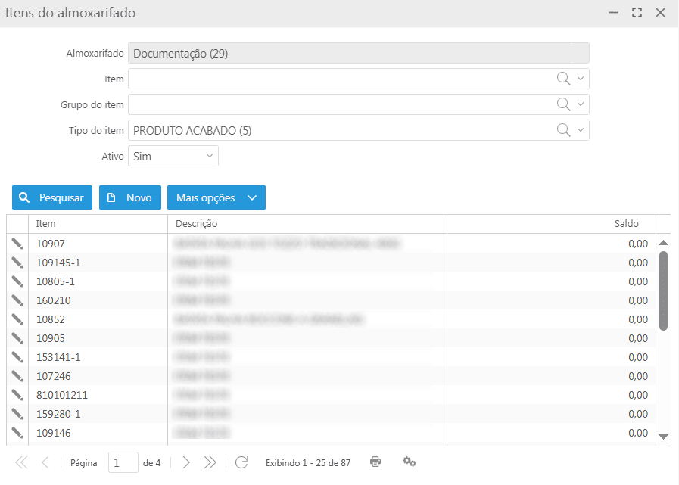The width and height of the screenshot is (679, 485).
Task: Expand the Item field dropdown arrow
Action: 581,79
